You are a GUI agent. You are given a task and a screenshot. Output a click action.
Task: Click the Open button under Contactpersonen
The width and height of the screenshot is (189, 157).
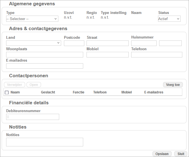click(x=34, y=85)
